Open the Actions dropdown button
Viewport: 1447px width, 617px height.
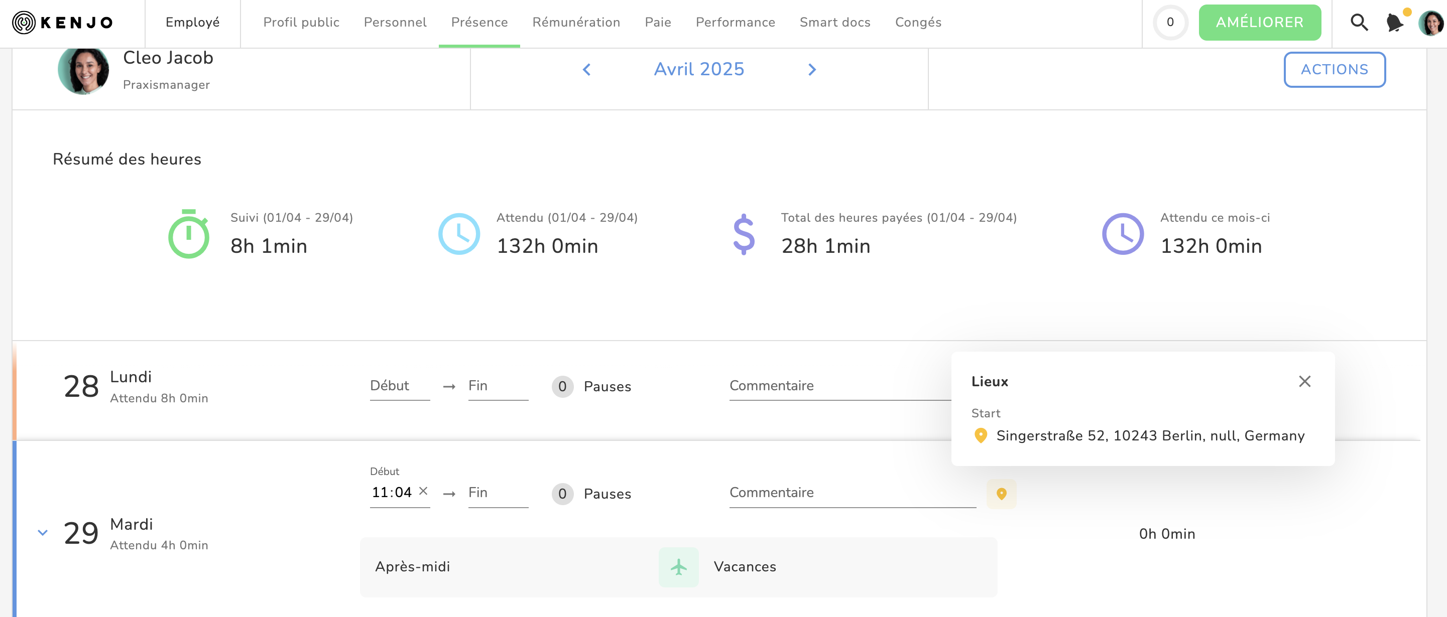coord(1334,70)
